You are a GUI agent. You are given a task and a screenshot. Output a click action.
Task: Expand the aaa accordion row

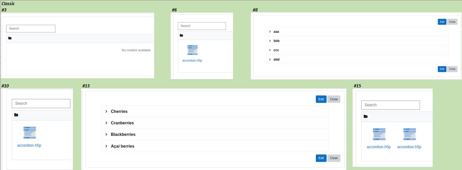357,32
